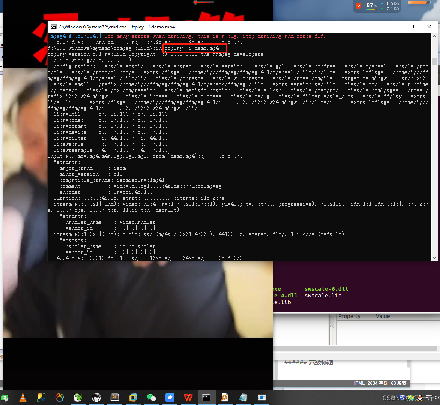Click the cmd vertical scrollbar thumb
The width and height of the screenshot is (440, 405).
click(434, 61)
